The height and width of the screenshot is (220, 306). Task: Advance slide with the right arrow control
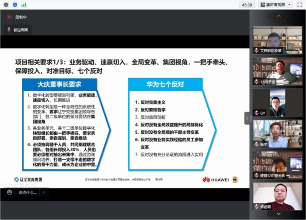[x=9, y=185]
